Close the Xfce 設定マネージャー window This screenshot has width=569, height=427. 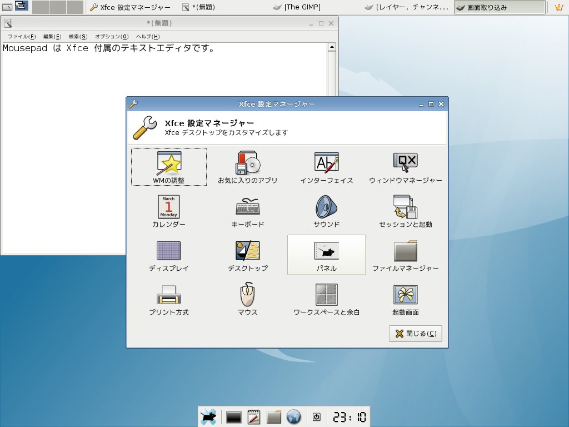point(441,104)
